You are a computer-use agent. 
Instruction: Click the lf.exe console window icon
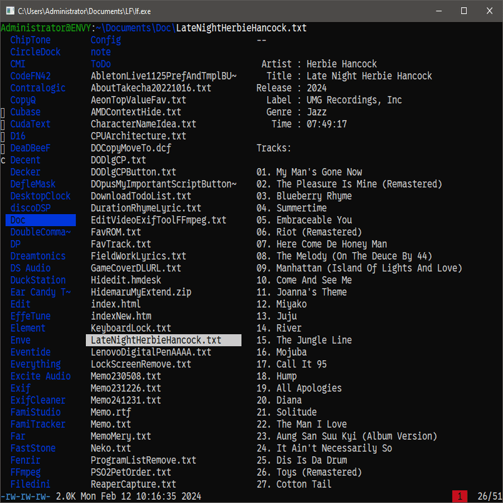click(x=10, y=11)
